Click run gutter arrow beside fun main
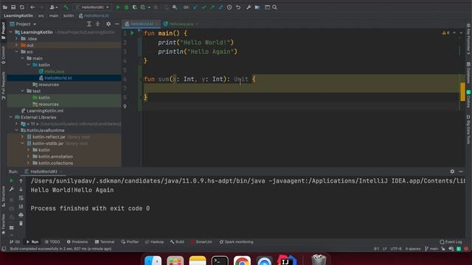 [132, 33]
